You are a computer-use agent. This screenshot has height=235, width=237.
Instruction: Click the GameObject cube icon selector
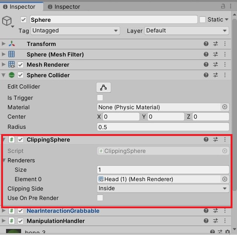[x=7, y=21]
